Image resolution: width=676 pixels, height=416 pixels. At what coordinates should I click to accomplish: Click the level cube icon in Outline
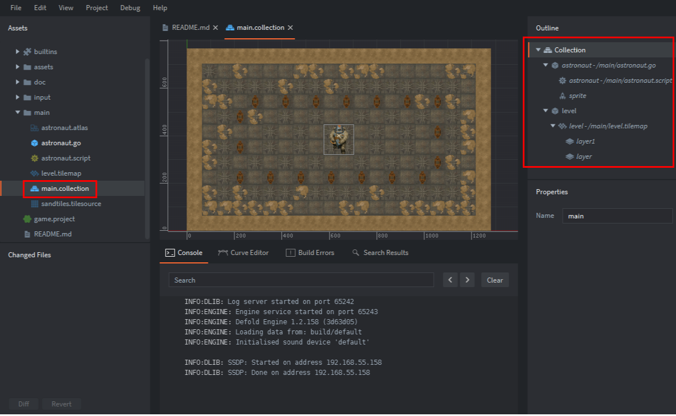pyautogui.click(x=555, y=111)
